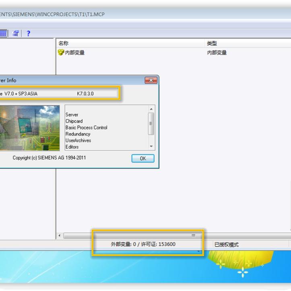Click the 已授权模式 status bar entry
Image resolution: width=291 pixels, height=291 pixels.
227,245
